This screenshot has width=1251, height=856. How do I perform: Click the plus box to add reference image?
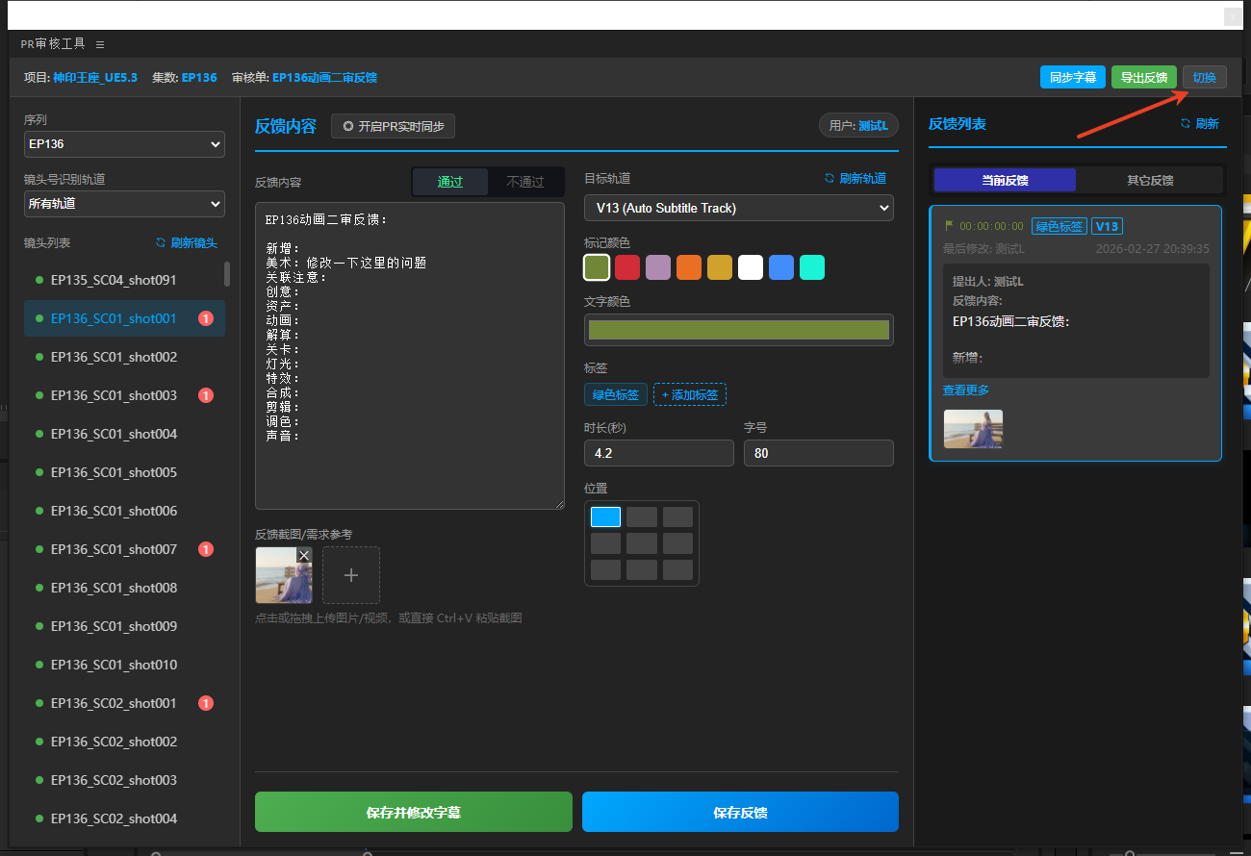click(x=351, y=575)
